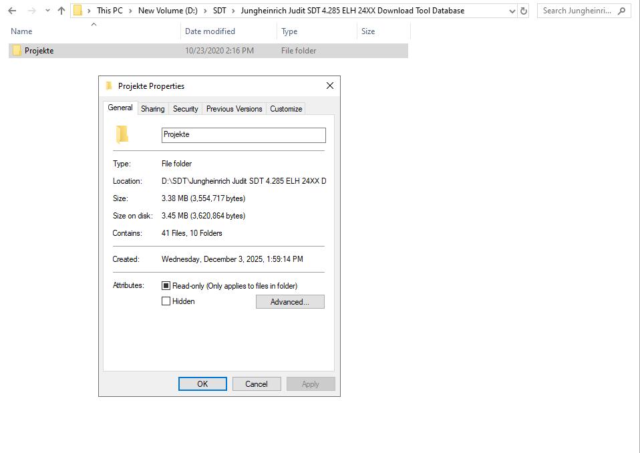Click the Properties dialog title folder icon
Image resolution: width=640 pixels, height=453 pixels.
tap(109, 86)
